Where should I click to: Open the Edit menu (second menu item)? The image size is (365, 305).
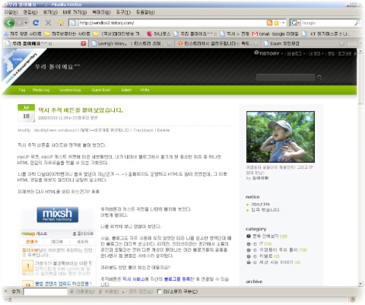click(30, 12)
